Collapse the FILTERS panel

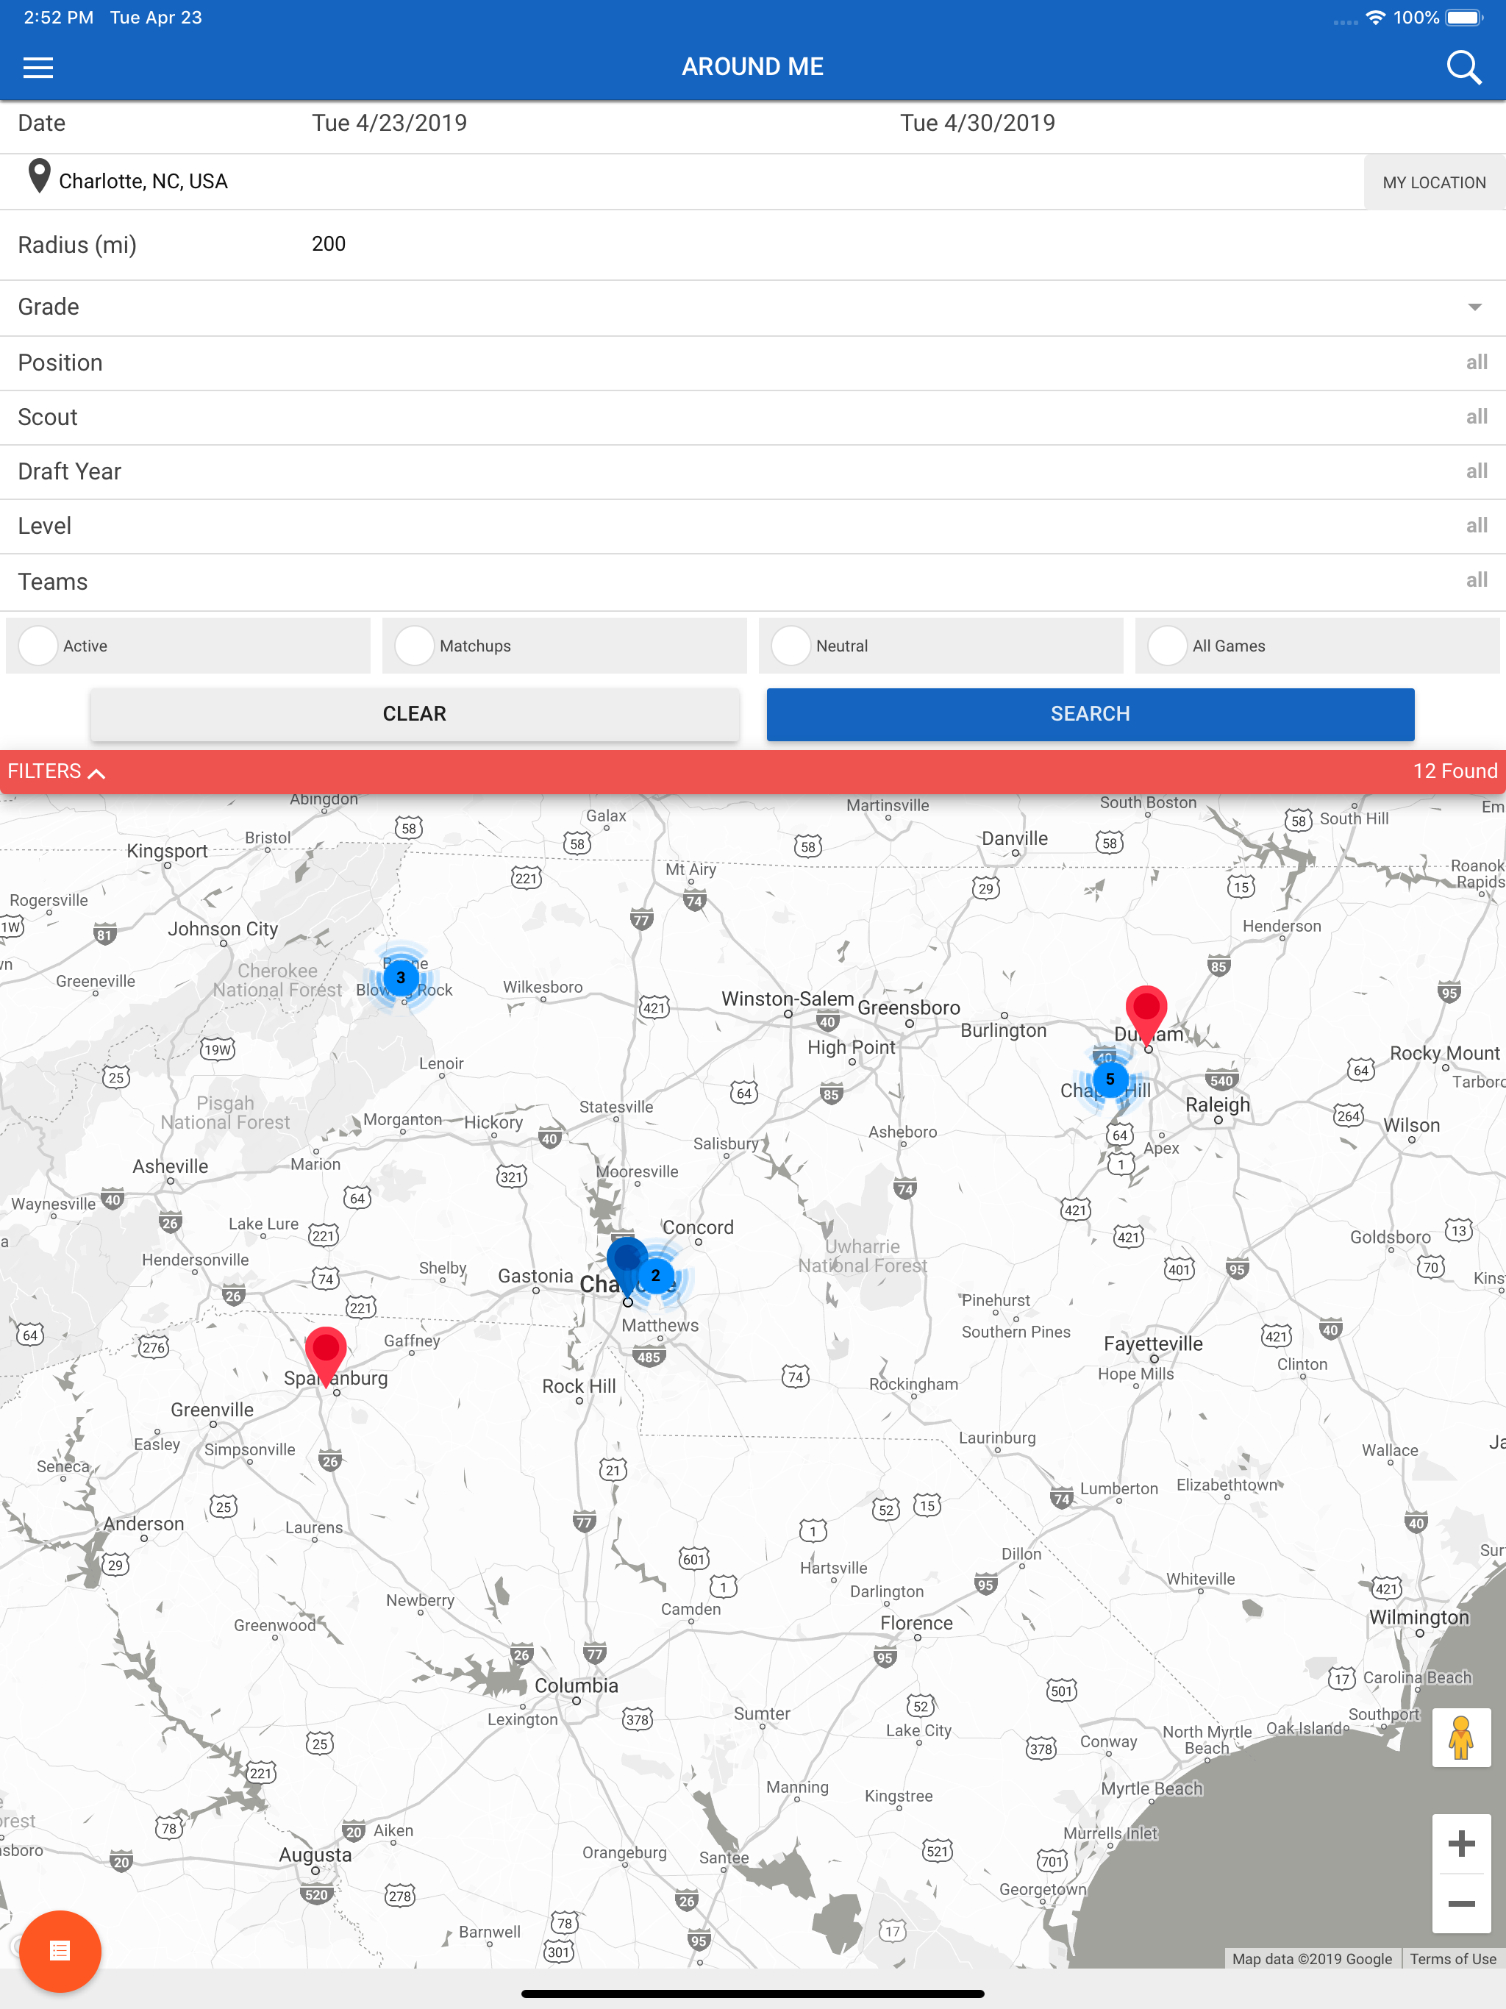(57, 771)
